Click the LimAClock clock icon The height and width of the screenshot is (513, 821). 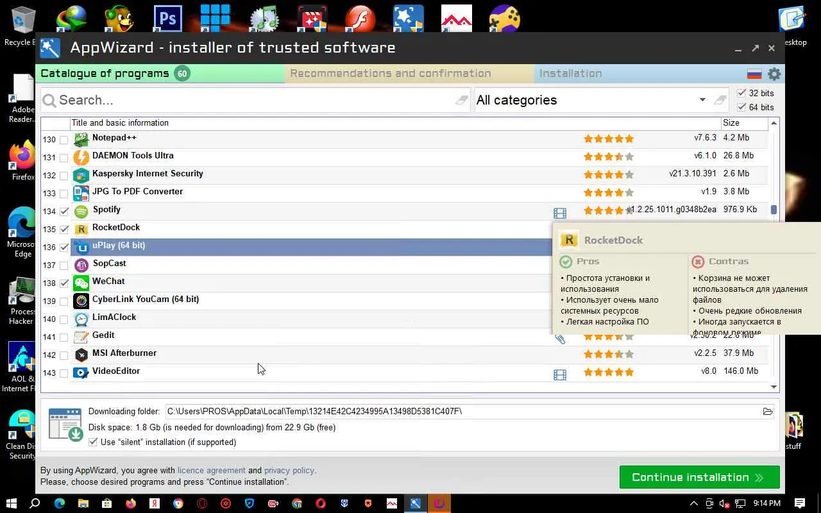81,319
